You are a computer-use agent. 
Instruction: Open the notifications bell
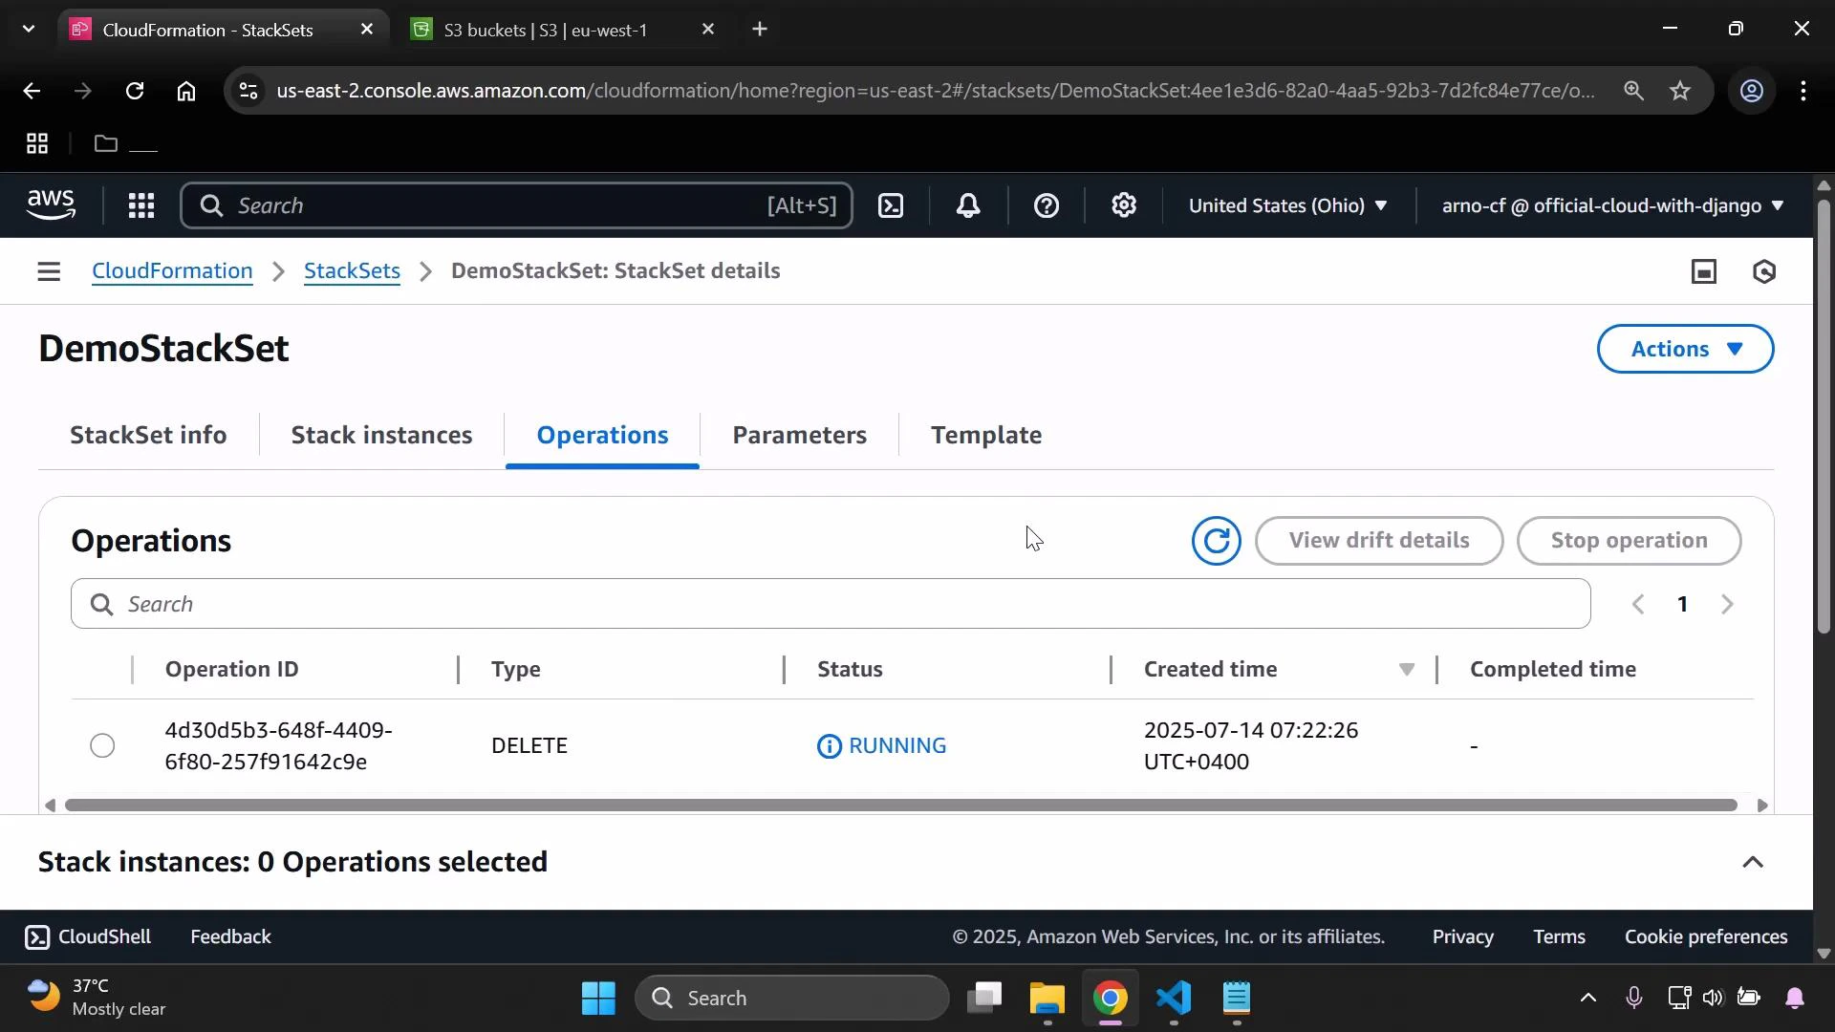tap(968, 205)
